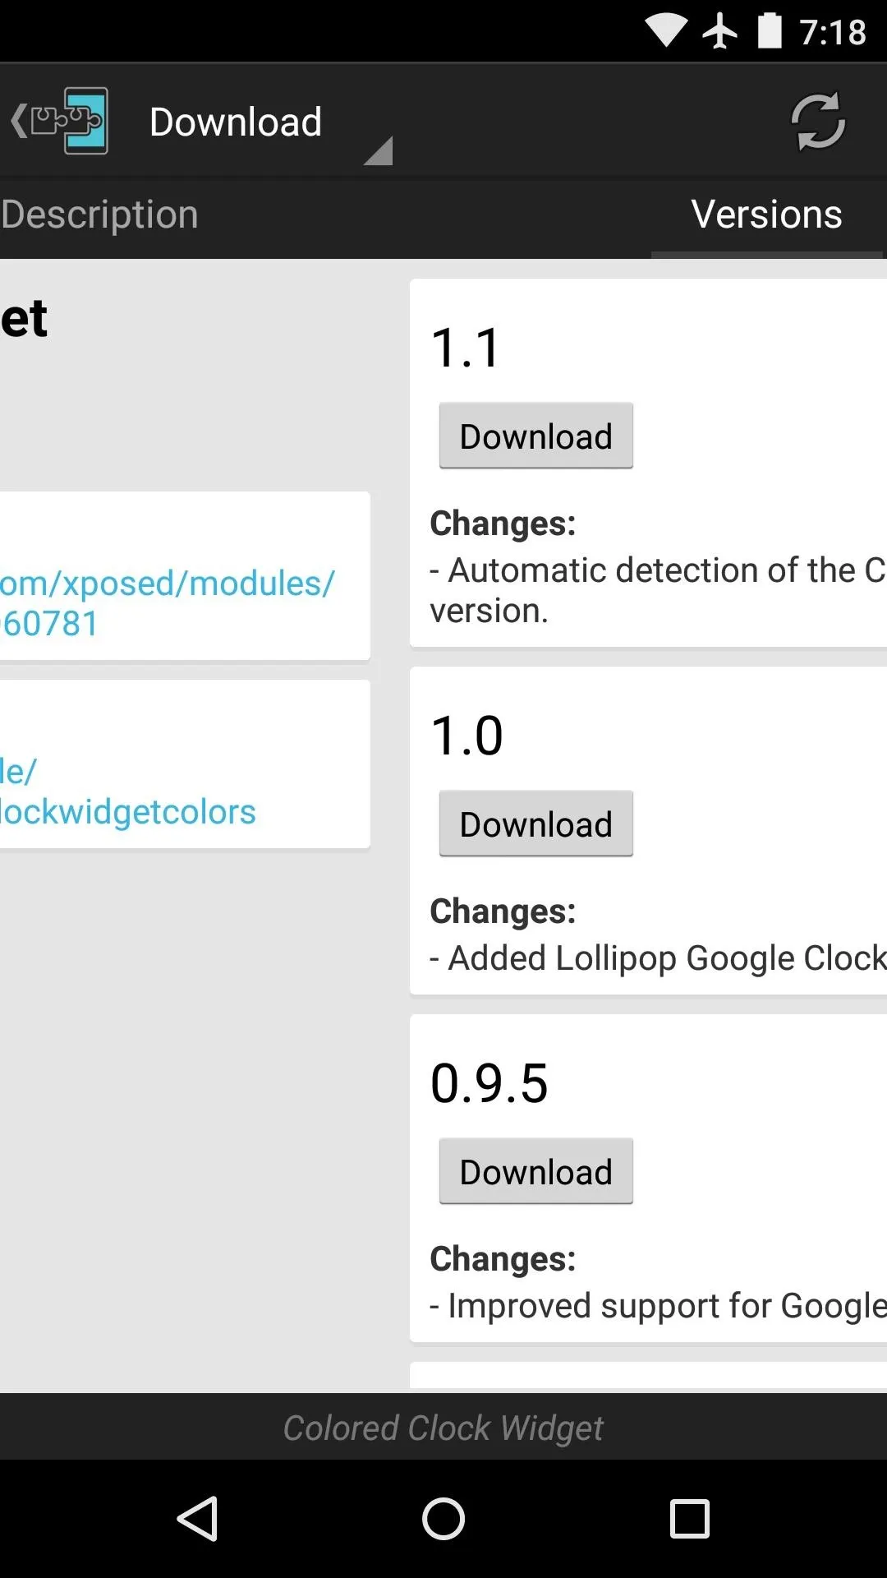The image size is (887, 1578).
Task: Tap the Android back navigation button
Action: pos(197,1518)
